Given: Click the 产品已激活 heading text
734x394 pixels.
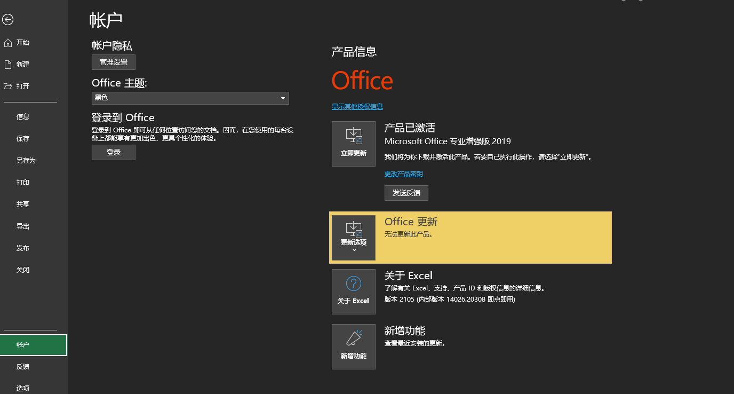Looking at the screenshot, I should [410, 128].
